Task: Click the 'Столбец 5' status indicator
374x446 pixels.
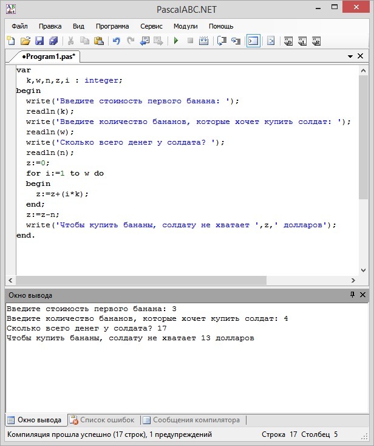Action: click(x=319, y=434)
